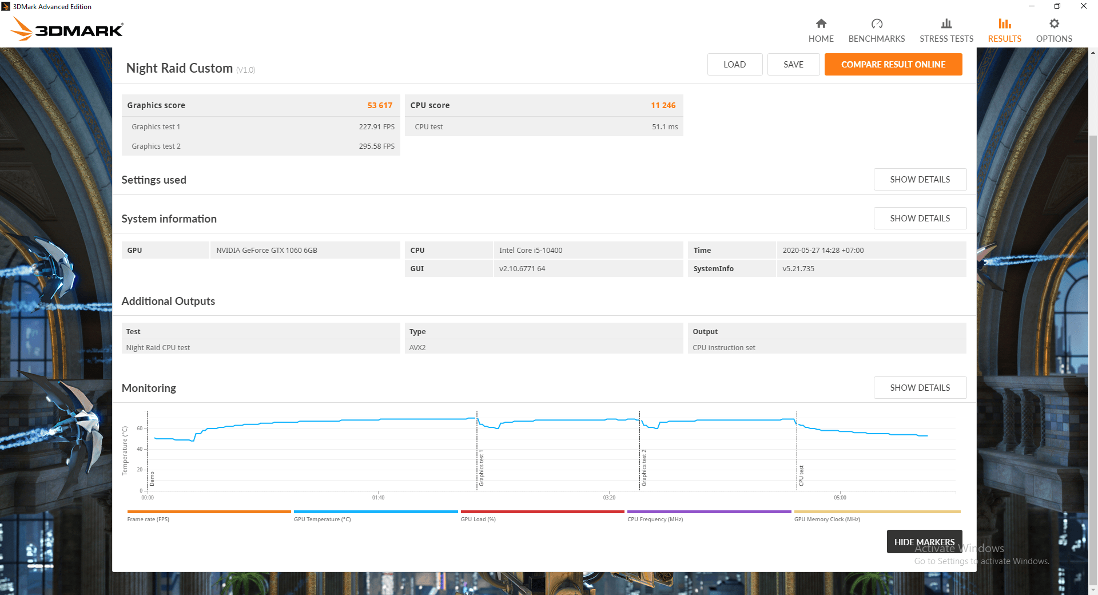Click the 3DMark logo

point(67,29)
